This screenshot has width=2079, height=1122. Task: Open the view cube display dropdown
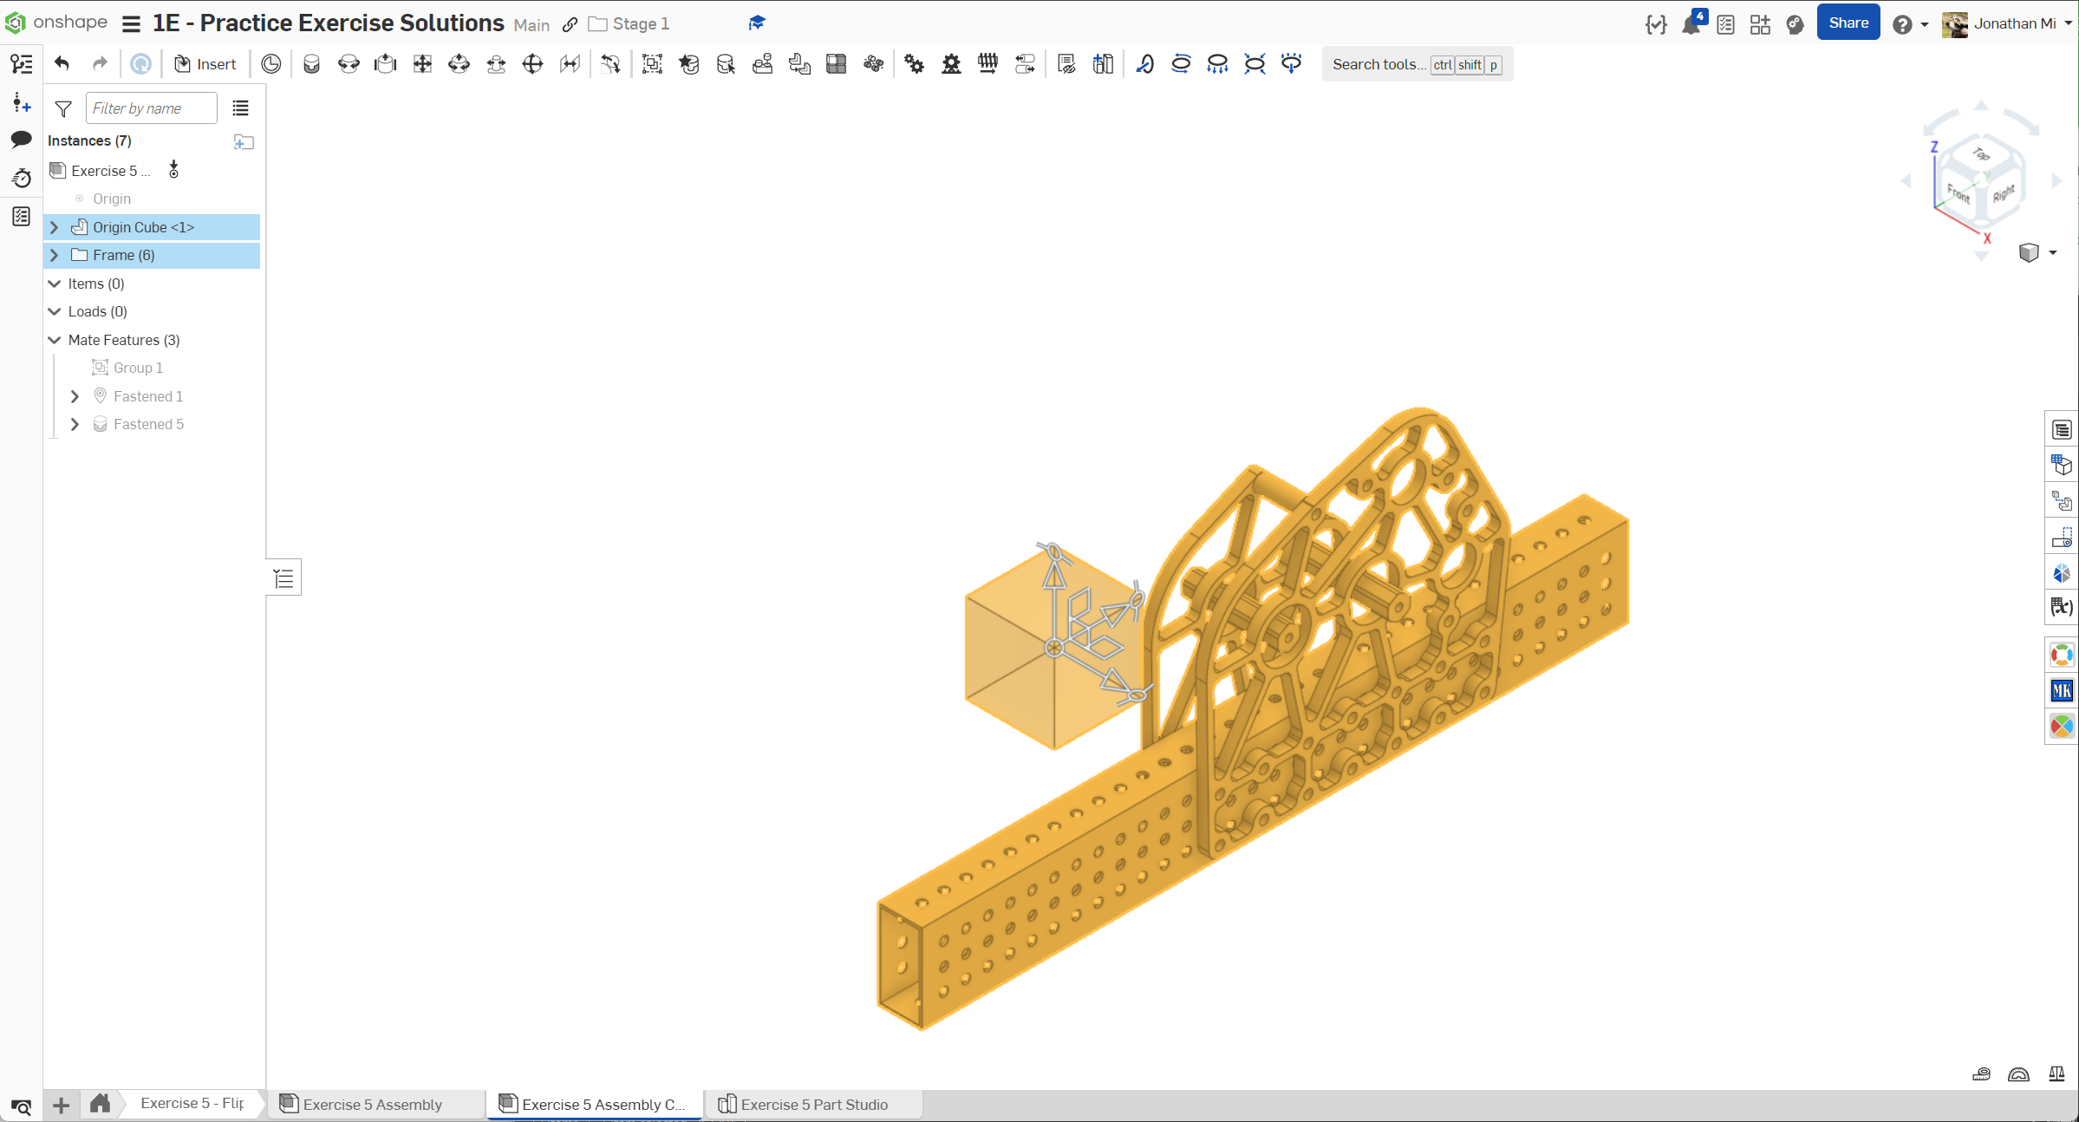pos(2052,252)
